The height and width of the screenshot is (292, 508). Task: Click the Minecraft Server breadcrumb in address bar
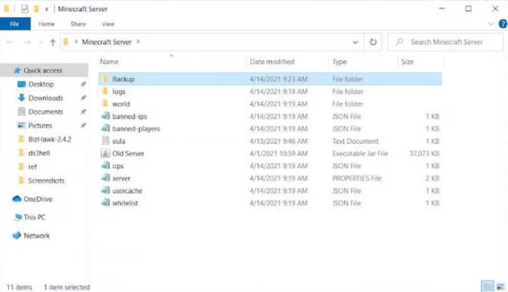click(106, 41)
